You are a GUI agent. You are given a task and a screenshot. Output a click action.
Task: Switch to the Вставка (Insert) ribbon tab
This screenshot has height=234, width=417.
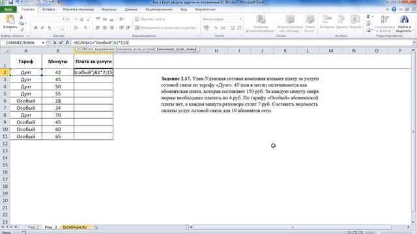pyautogui.click(x=48, y=9)
